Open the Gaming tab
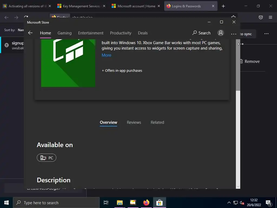The width and height of the screenshot is (277, 208). tap(64, 33)
